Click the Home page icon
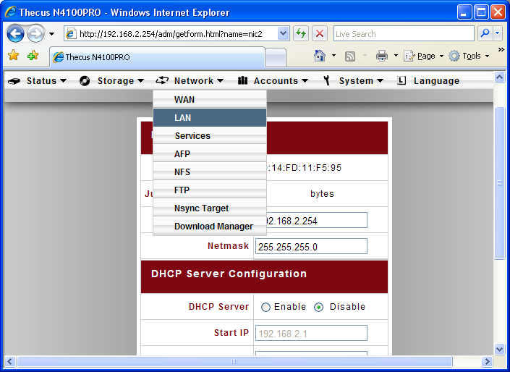Image resolution: width=510 pixels, height=372 pixels. pyautogui.click(x=320, y=56)
